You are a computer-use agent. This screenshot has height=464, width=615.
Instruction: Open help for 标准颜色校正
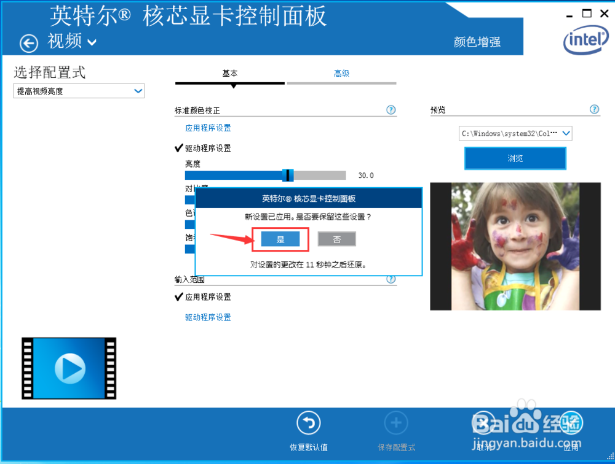[391, 110]
